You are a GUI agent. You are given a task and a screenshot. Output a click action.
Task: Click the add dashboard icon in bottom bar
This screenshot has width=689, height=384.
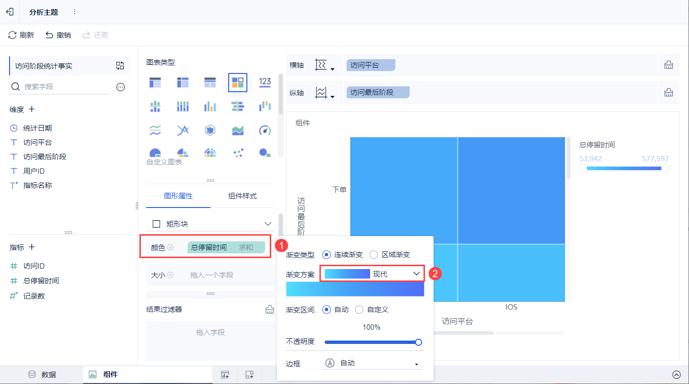[249, 374]
